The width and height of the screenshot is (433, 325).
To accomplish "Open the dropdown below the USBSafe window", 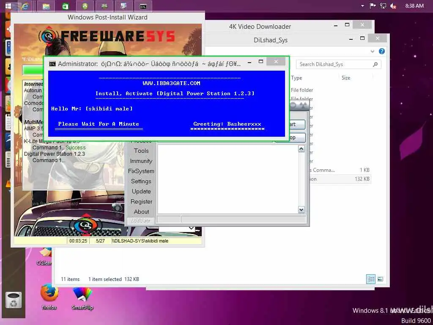I will click(191, 228).
